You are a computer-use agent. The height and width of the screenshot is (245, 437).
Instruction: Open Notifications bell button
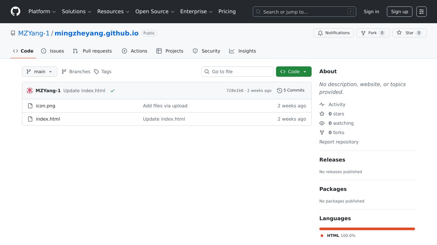(334, 33)
